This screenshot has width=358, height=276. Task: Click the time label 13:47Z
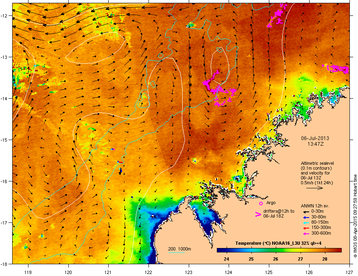[315, 144]
